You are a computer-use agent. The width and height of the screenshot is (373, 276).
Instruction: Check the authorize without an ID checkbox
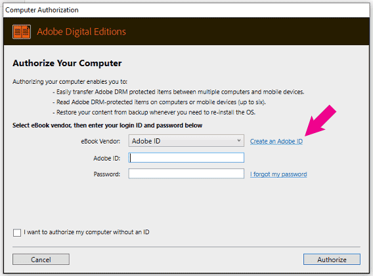[x=17, y=233]
